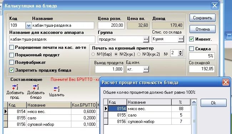Click the Цена вх. field 32,60

[138, 25]
